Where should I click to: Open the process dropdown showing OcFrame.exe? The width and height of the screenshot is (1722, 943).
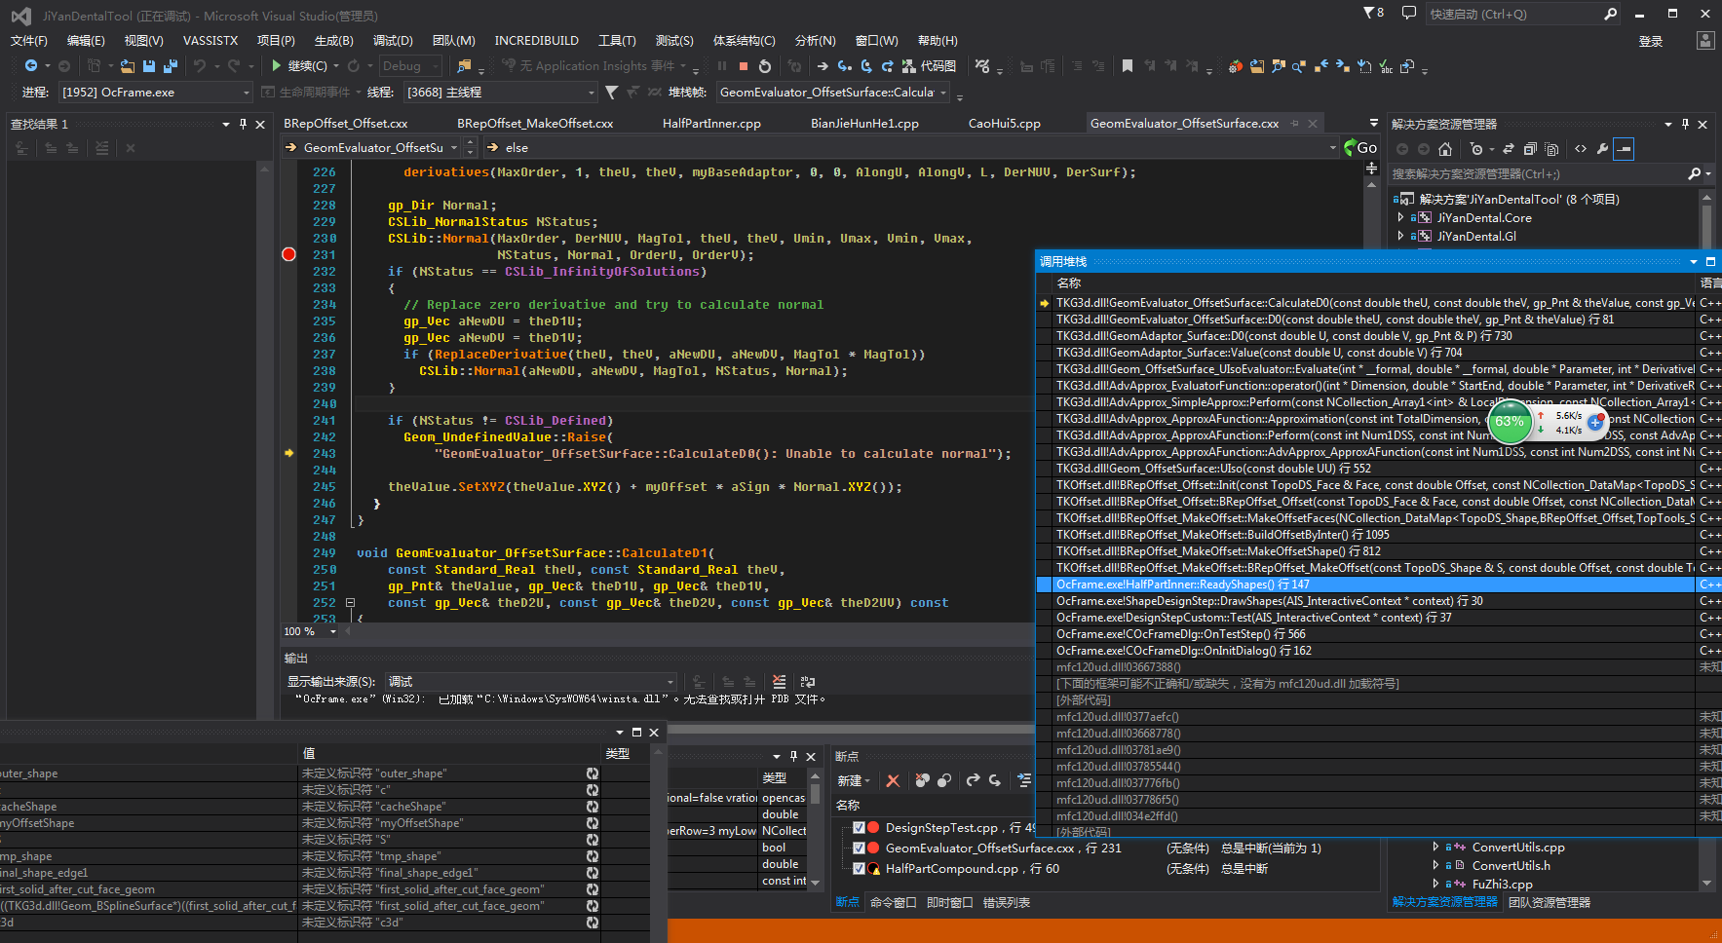coord(247,93)
